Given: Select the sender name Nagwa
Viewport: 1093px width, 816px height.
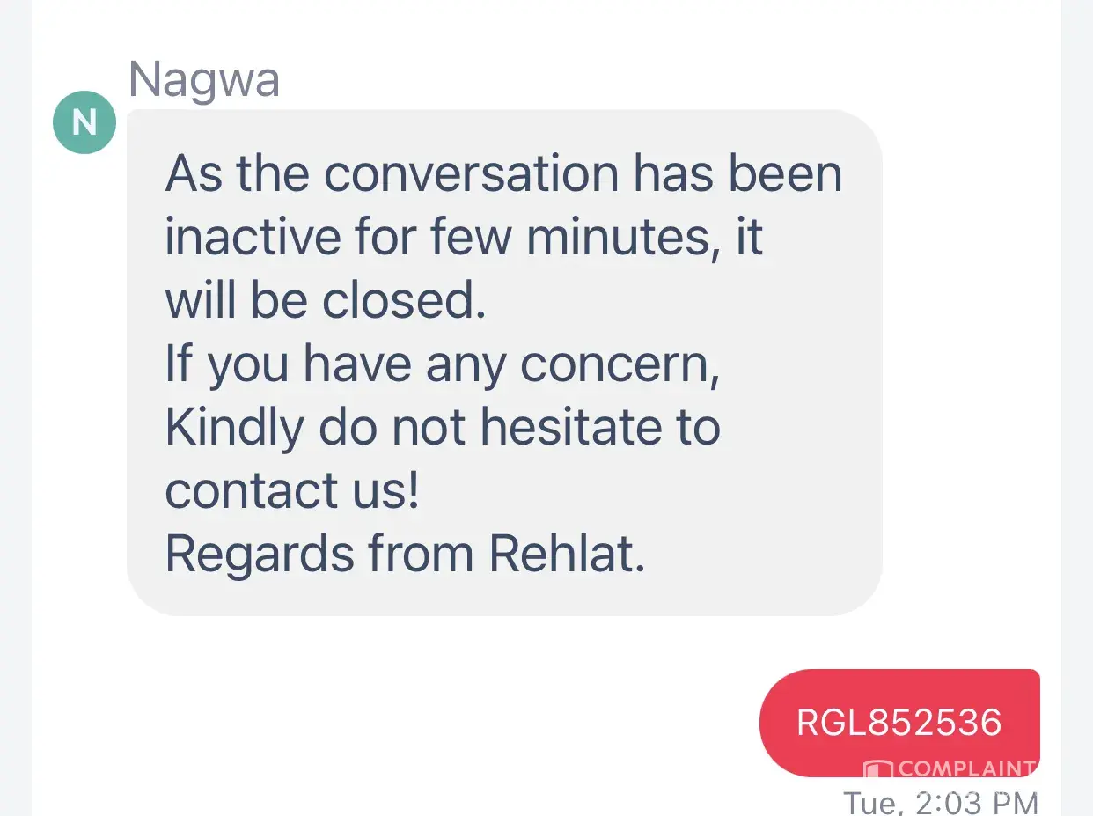Looking at the screenshot, I should pos(204,79).
